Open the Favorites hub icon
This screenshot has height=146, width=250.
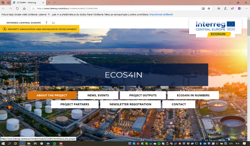tap(219, 8)
